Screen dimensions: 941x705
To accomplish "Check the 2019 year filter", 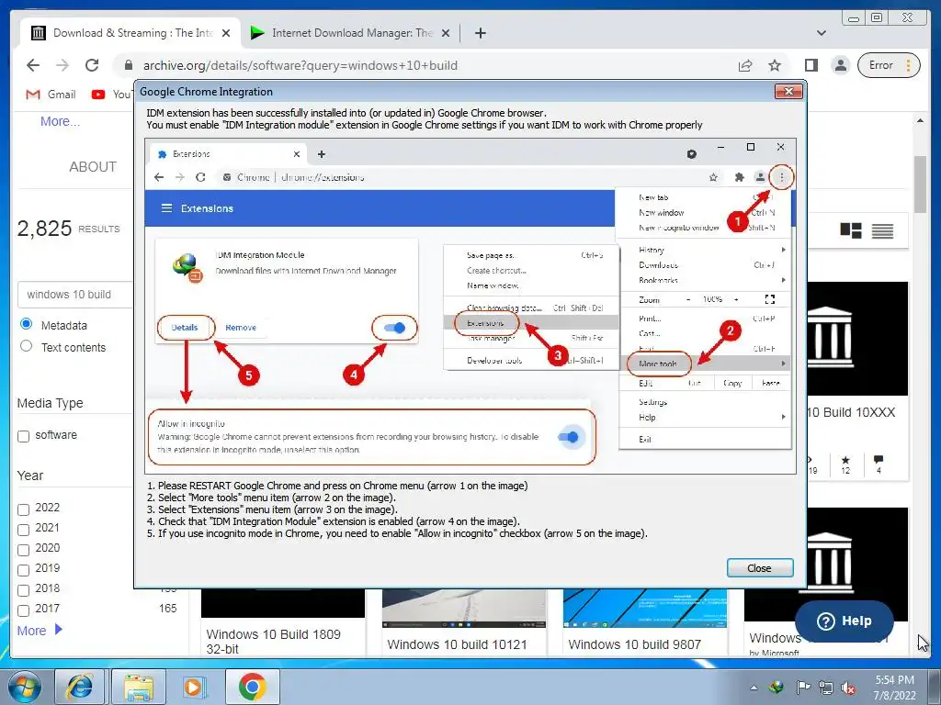I will click(x=23, y=570).
